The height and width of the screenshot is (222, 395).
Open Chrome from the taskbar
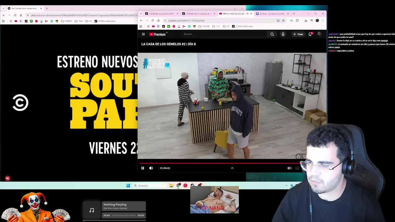(178, 186)
